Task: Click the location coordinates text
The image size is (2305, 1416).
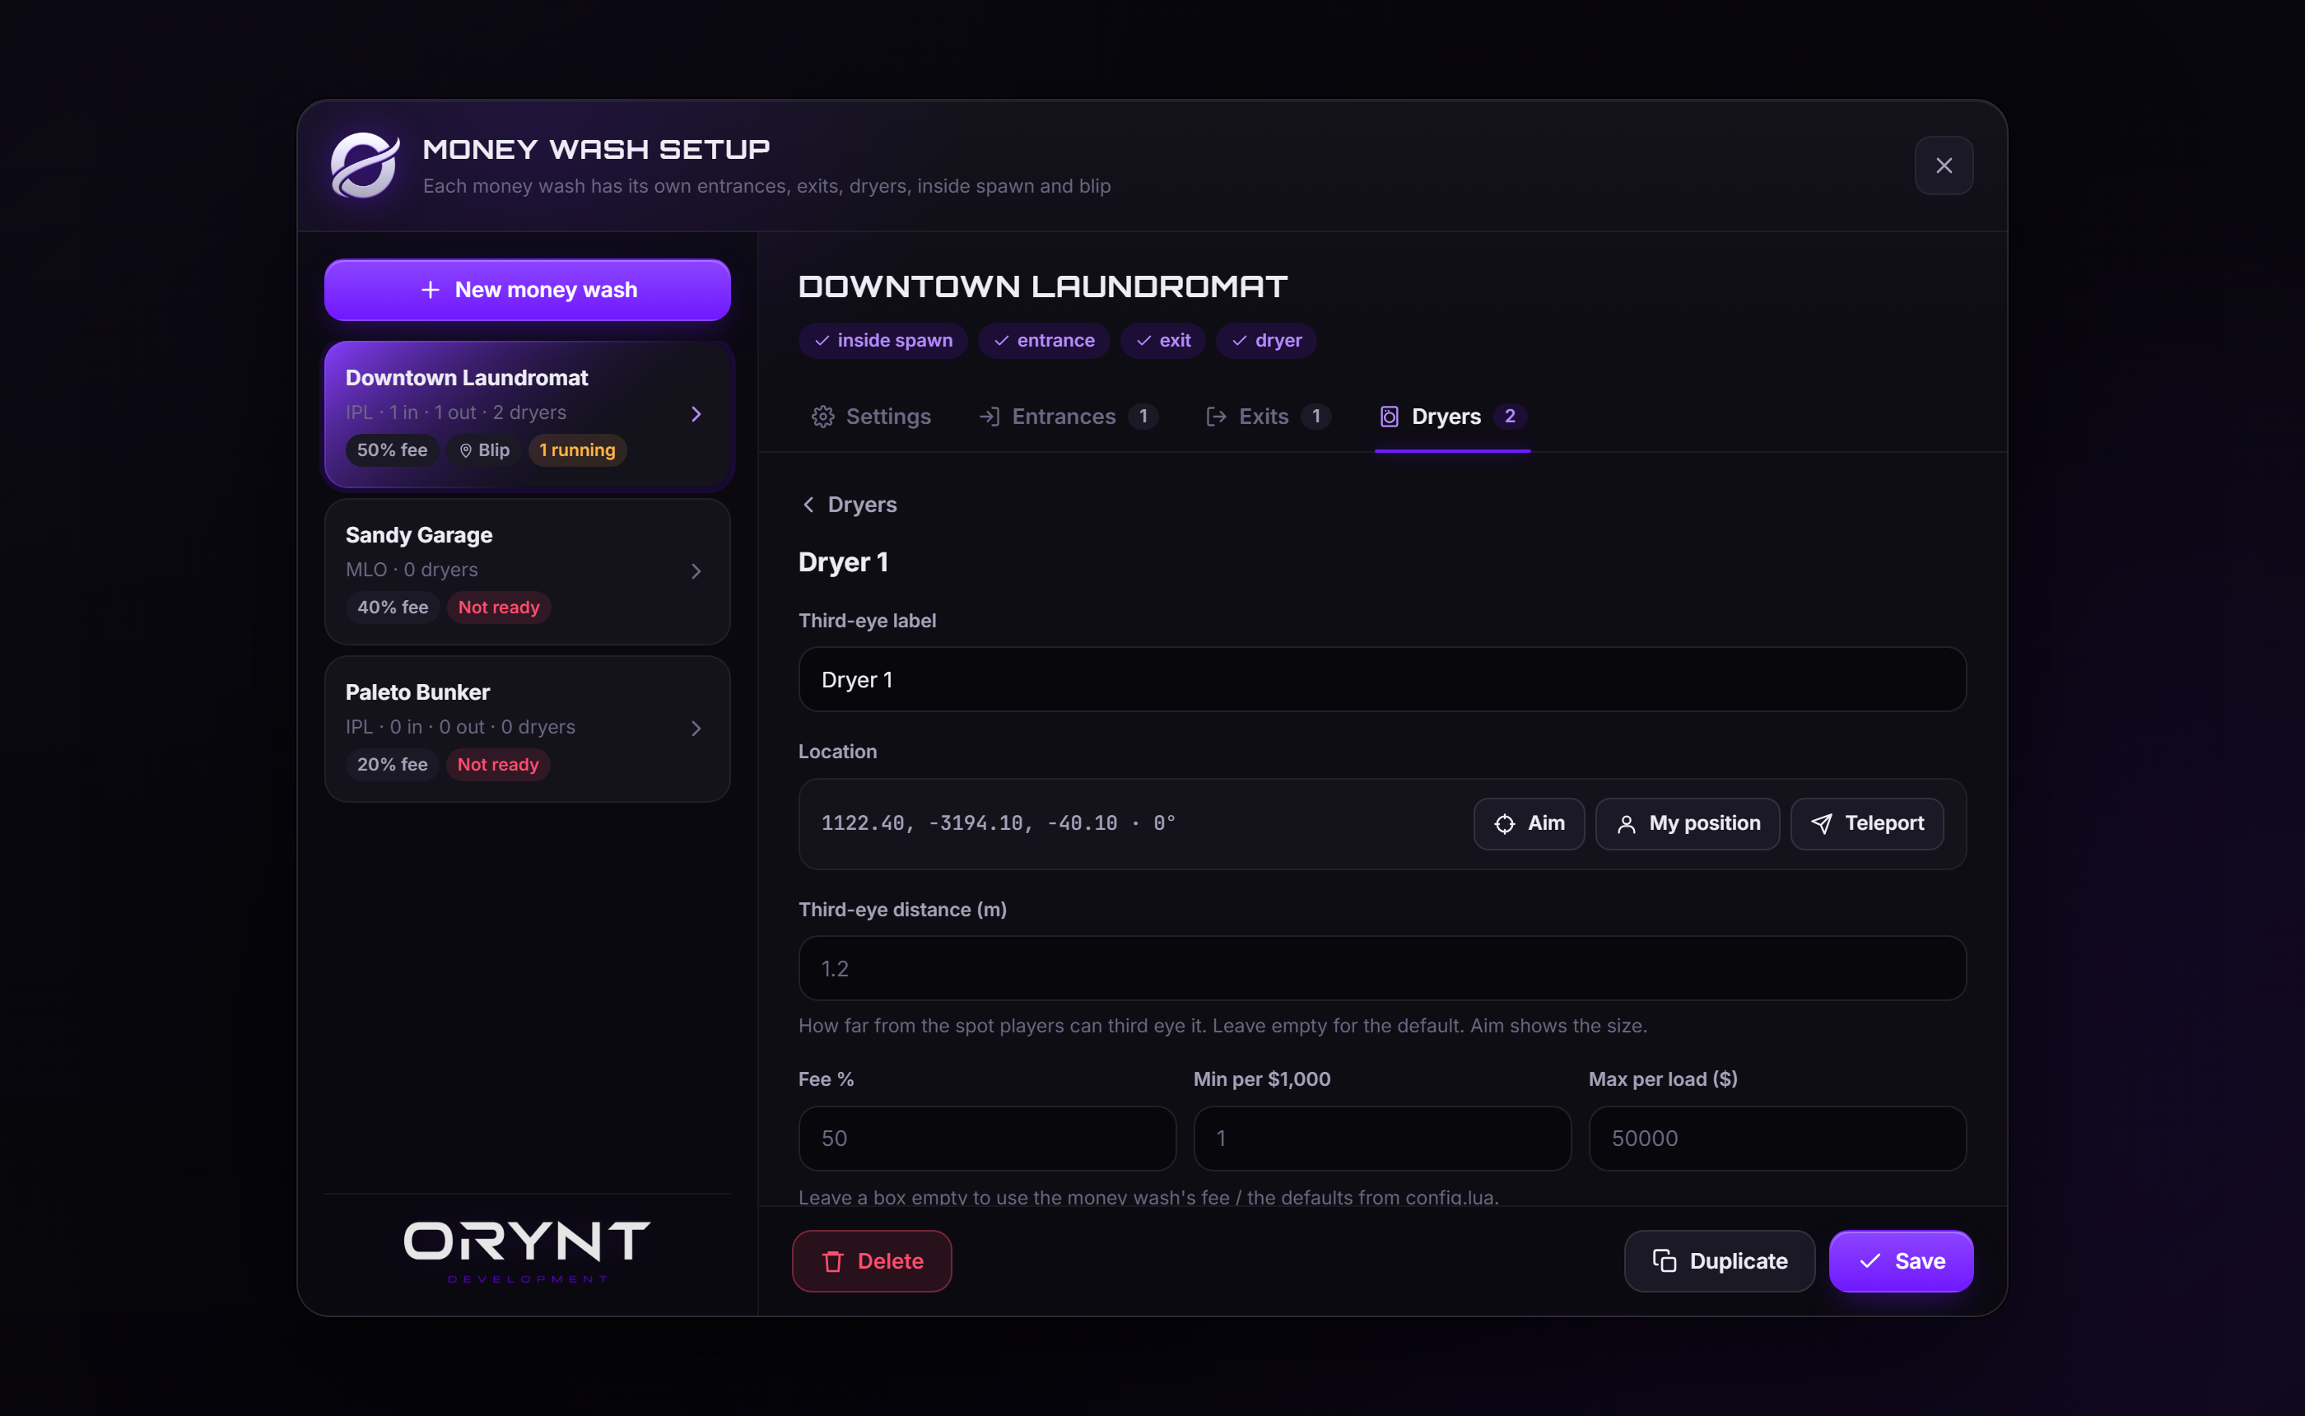Action: click(x=998, y=823)
